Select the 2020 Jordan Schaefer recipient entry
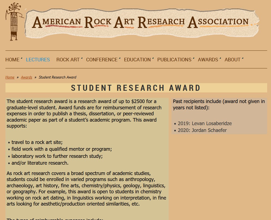This screenshot has height=220, width=271. [202, 130]
